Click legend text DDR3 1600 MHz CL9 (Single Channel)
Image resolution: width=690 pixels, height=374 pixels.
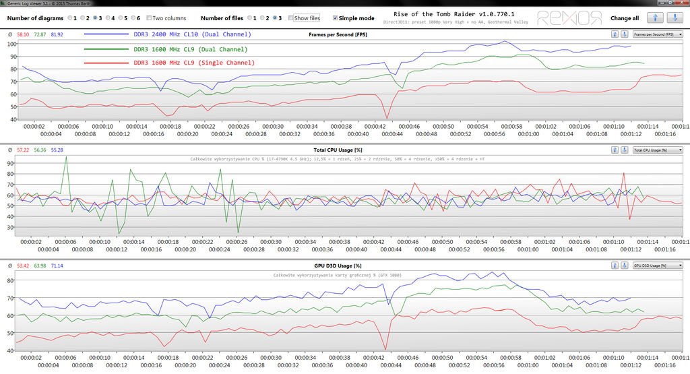point(194,63)
